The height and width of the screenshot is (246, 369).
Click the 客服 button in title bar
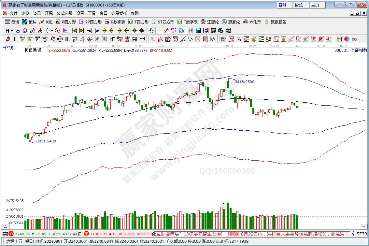point(282,5)
